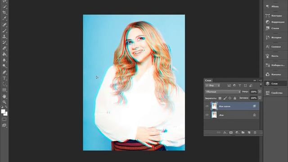Click the fill value field
The height and width of the screenshot is (162, 288).
254,98
